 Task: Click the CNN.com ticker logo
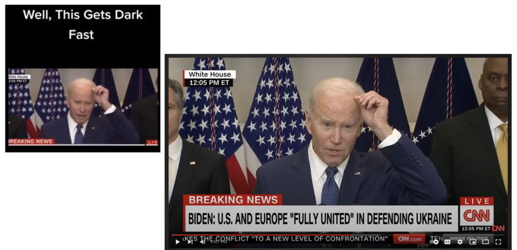409,239
